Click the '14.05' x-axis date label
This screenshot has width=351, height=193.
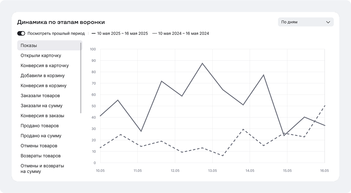[250, 170]
